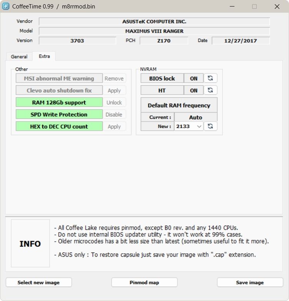Toggle BIOS lock ON state

(x=194, y=78)
